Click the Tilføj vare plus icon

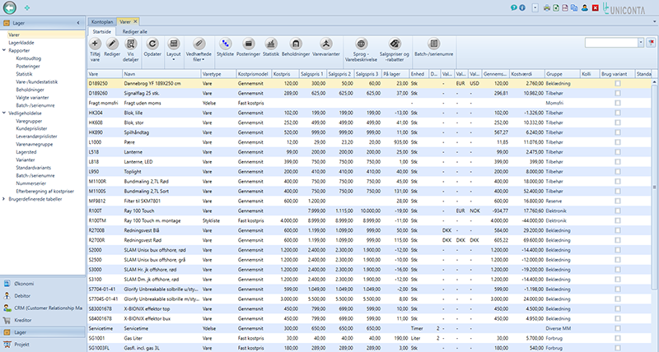pos(95,44)
